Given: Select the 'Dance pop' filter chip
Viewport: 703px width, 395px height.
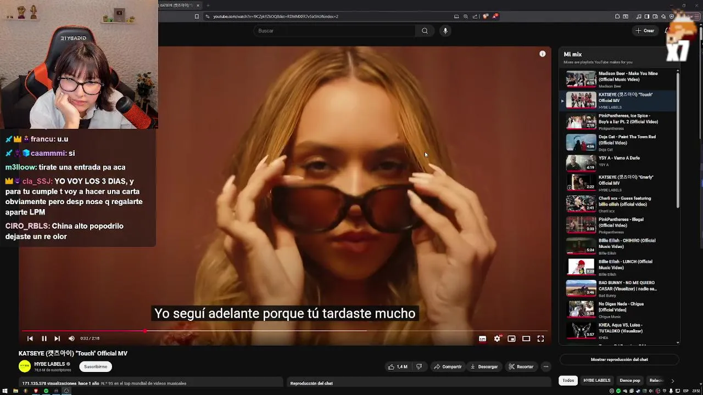Looking at the screenshot, I should [x=629, y=380].
